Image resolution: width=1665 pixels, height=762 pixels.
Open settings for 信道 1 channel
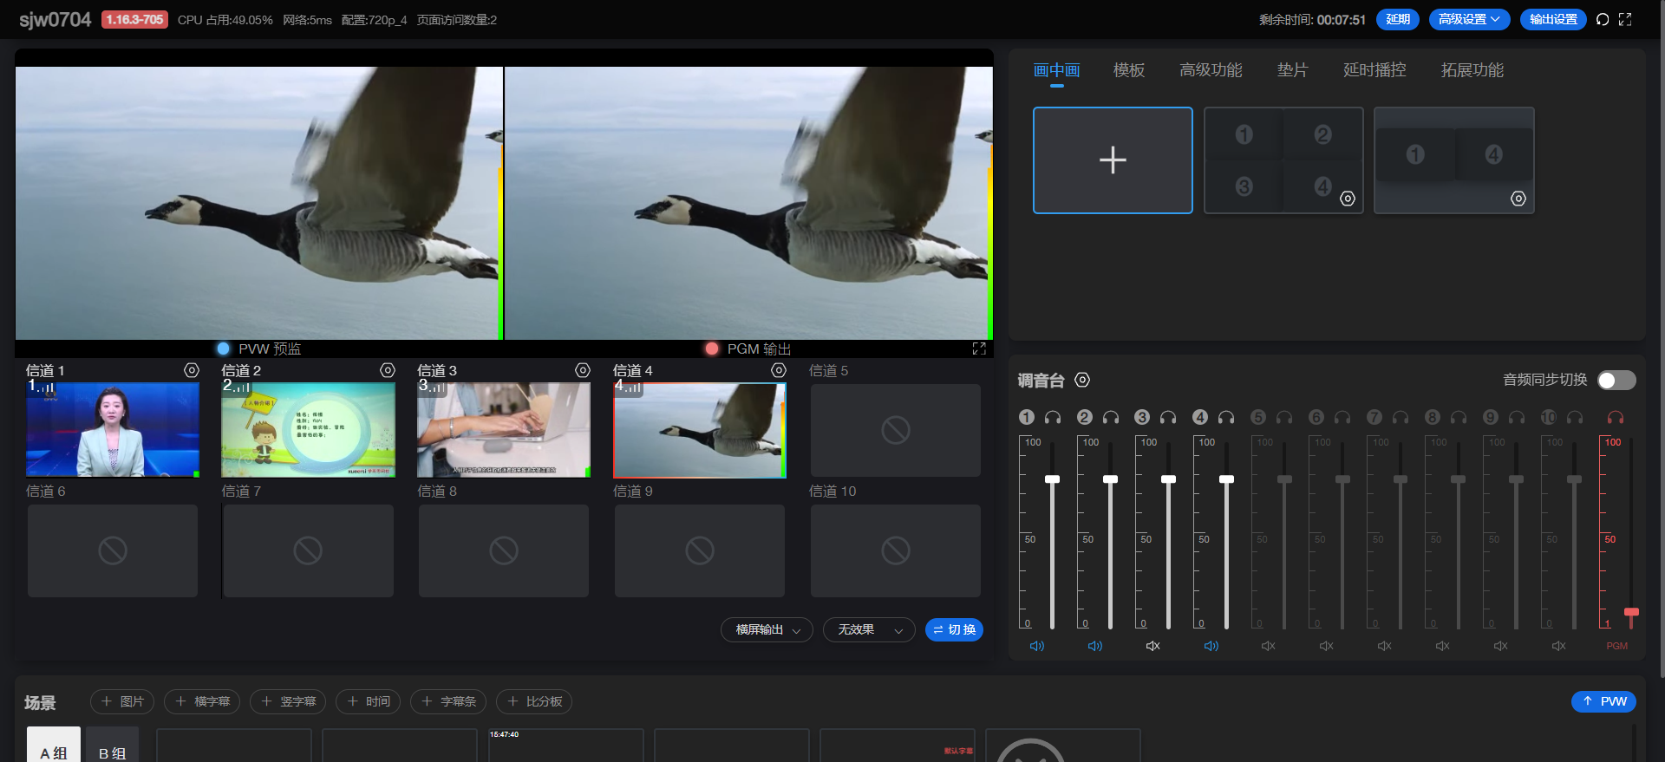(192, 370)
